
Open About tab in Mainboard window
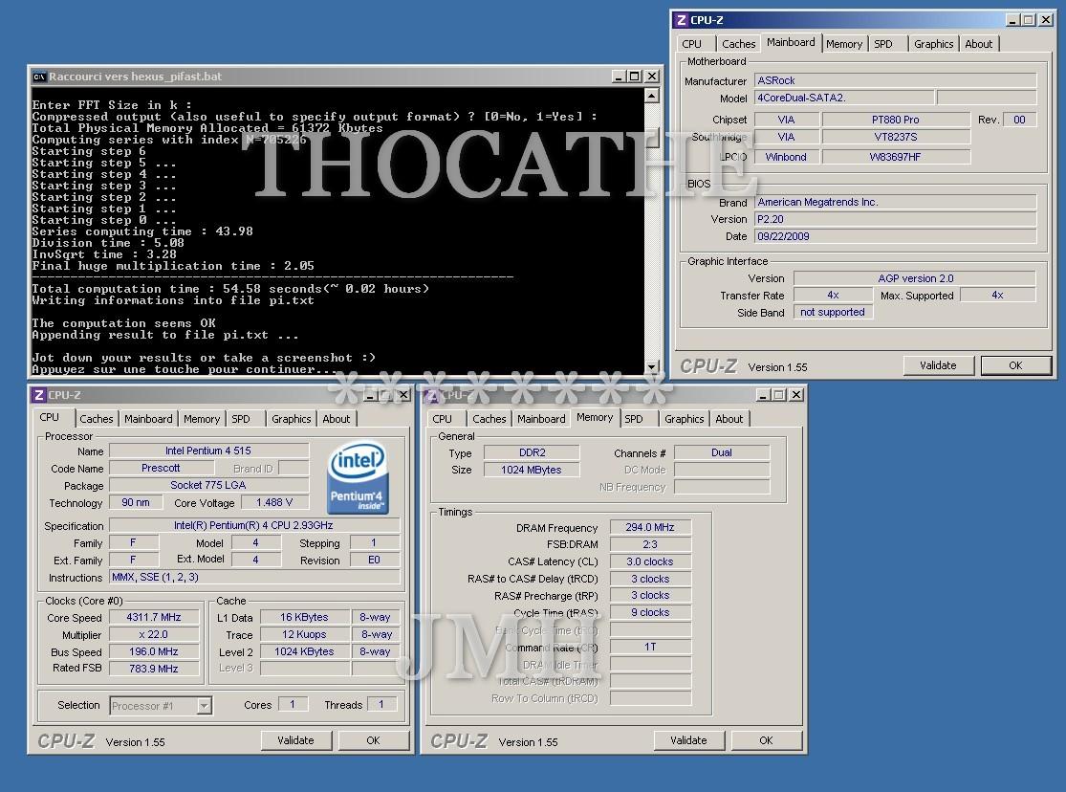point(978,44)
